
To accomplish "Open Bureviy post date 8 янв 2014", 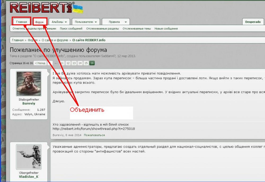I will pos(73,135).
